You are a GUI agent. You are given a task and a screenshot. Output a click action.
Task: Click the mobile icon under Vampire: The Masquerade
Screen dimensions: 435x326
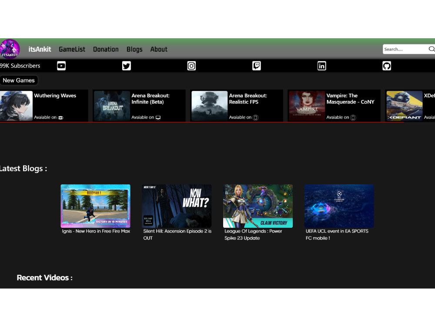(x=353, y=117)
